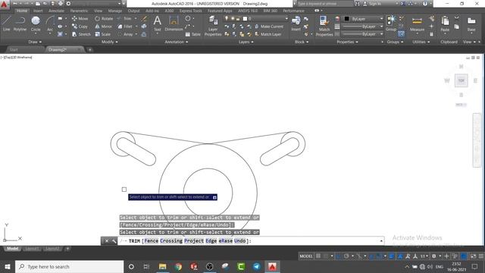Open the Manage ribbon tab
The height and width of the screenshot is (273, 485).
[x=114, y=11]
